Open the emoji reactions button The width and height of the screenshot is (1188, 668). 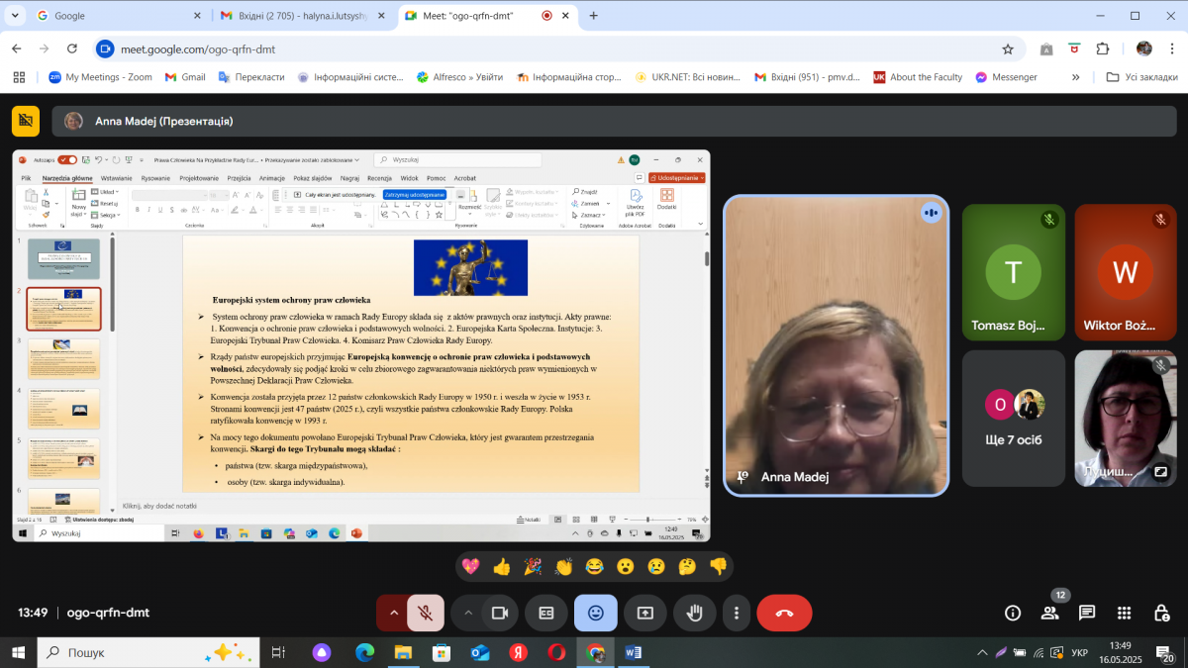tap(595, 614)
